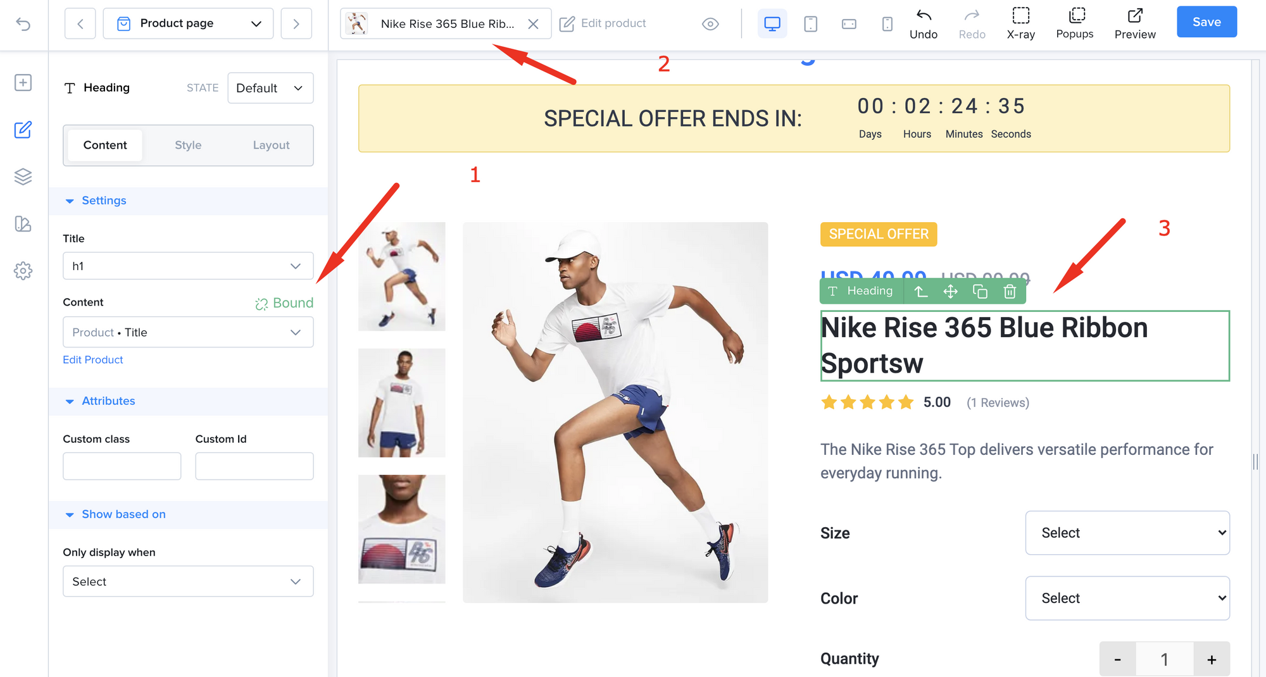Image resolution: width=1266 pixels, height=677 pixels.
Task: Open the theme styles sidebar icon
Action: pyautogui.click(x=23, y=224)
